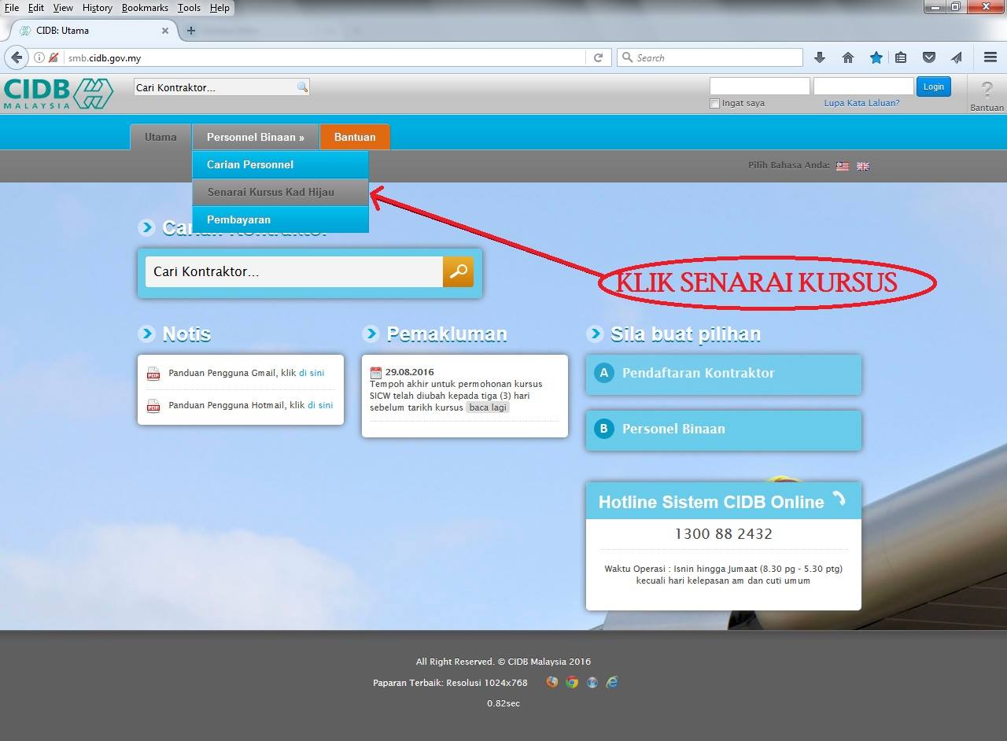Focus the large Cari Kontraktor search field

[294, 271]
